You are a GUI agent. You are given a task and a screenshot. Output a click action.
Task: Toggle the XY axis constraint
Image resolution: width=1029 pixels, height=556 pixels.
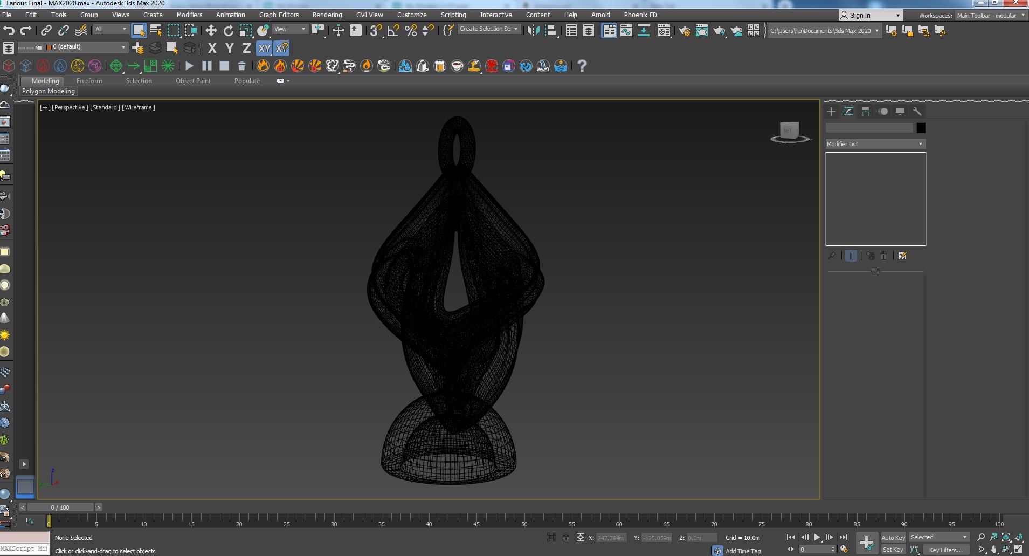pyautogui.click(x=264, y=49)
